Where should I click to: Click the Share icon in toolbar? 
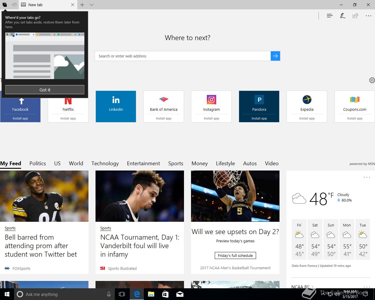pos(355,16)
